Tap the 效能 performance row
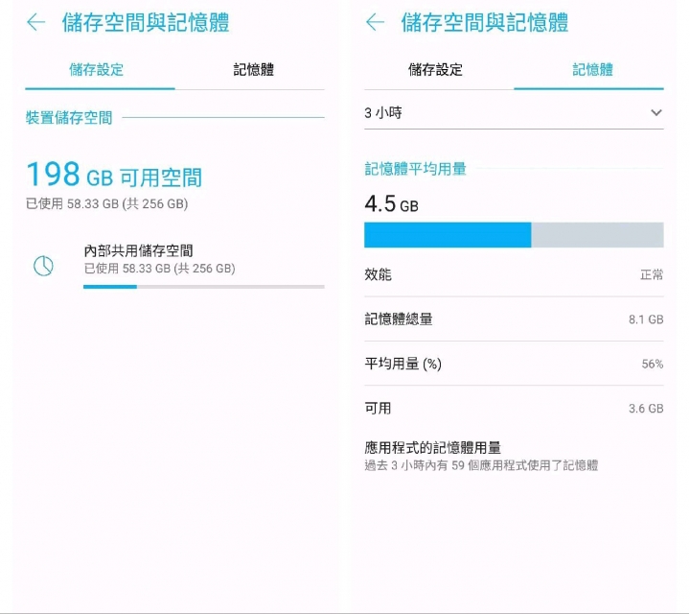 tap(514, 274)
